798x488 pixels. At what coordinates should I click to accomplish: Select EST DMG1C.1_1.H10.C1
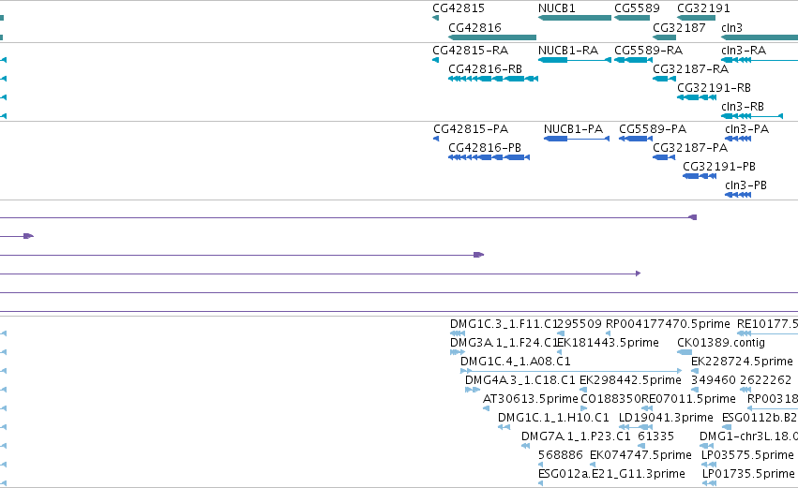pos(552,418)
